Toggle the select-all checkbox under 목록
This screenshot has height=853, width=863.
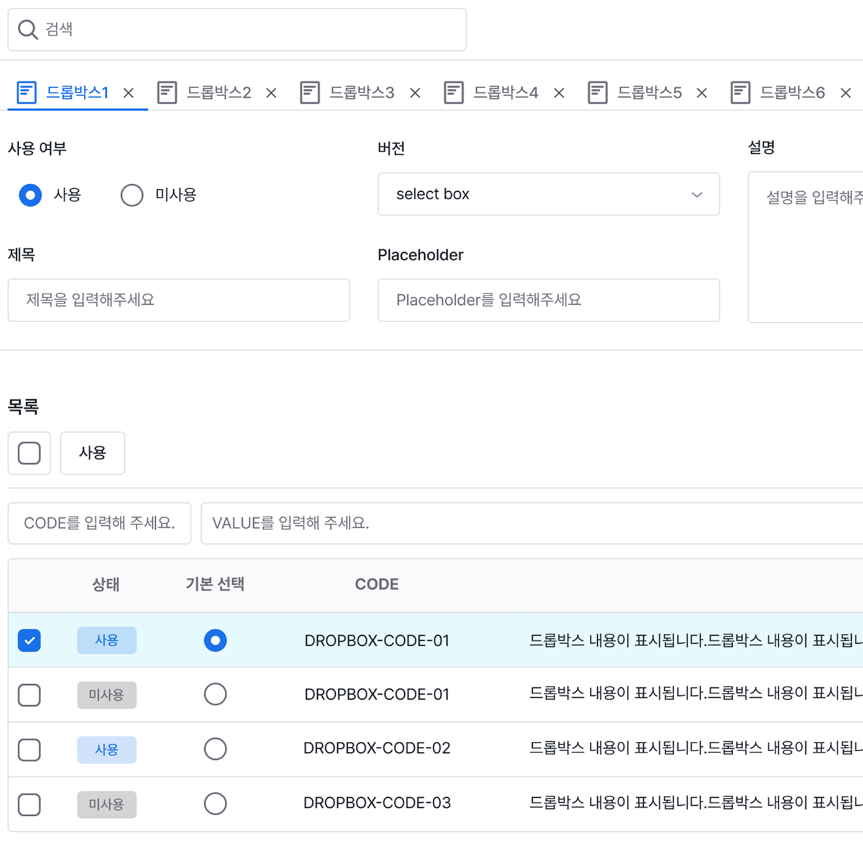[x=29, y=453]
